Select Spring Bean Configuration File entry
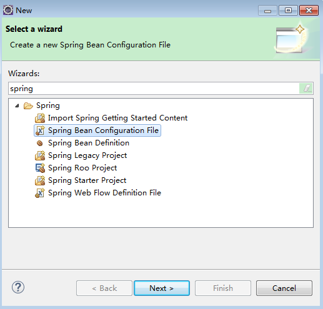Screen dimensions: 323x309 [x=103, y=130]
